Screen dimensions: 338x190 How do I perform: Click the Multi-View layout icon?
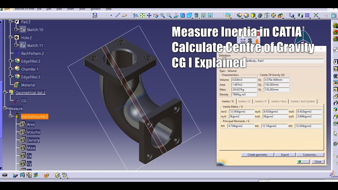[x=182, y=16]
